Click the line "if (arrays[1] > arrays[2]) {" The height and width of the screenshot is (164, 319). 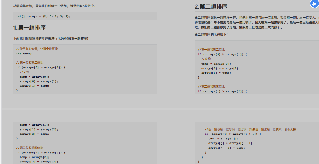tap(222, 92)
